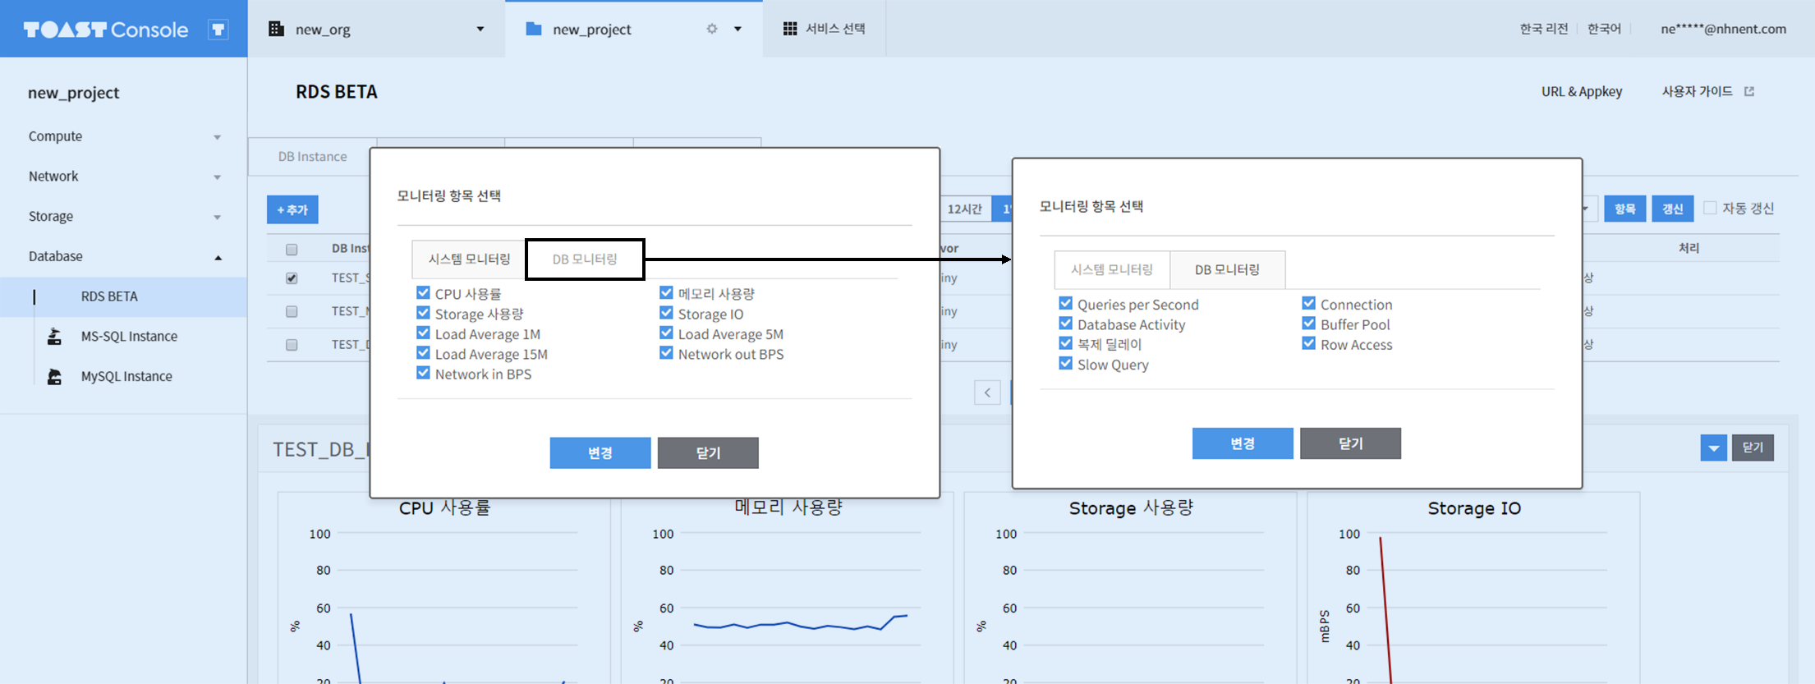Image resolution: width=1815 pixels, height=684 pixels.
Task: Collapse the Database menu
Action: click(218, 258)
